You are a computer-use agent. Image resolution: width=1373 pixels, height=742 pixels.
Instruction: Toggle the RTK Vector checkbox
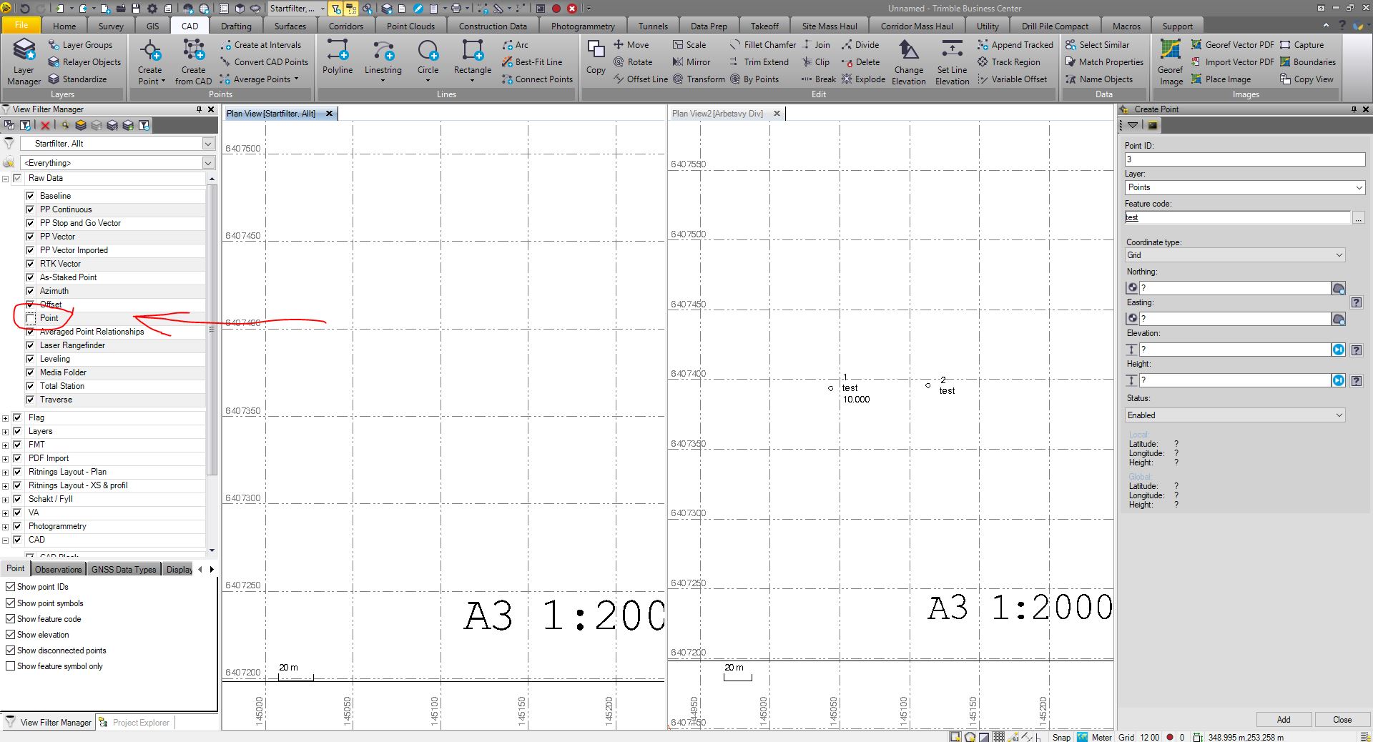pos(30,264)
